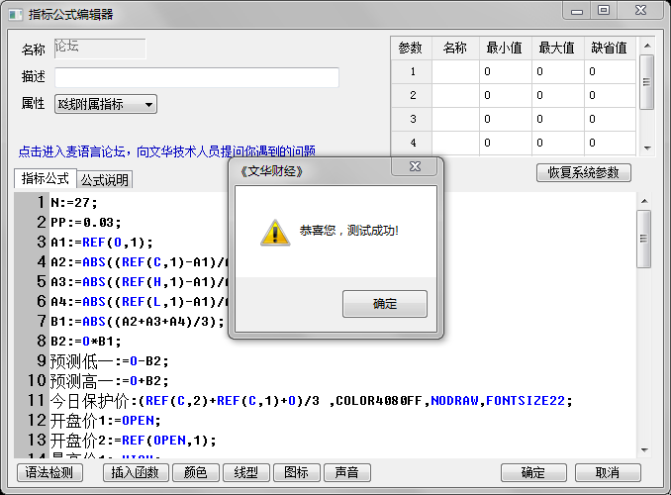
Task: Click parameter table scrollbar thumb
Action: click(x=646, y=82)
